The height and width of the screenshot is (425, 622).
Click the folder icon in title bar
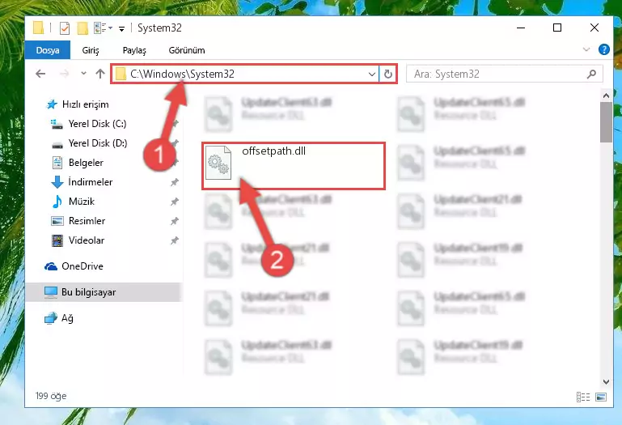tap(39, 28)
